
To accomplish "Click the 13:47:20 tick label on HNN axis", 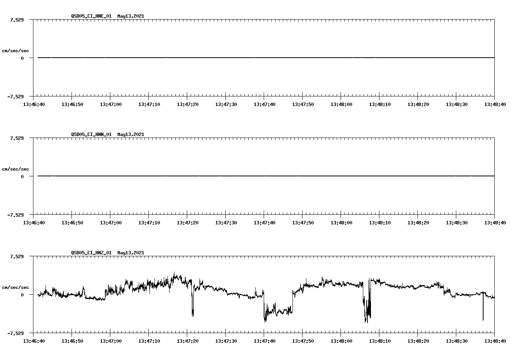I will [x=188, y=222].
